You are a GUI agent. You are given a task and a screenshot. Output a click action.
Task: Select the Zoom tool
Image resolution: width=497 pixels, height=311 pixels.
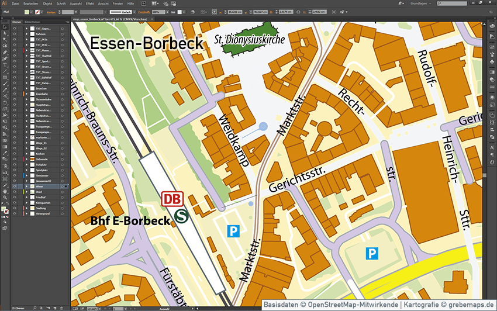5,198
